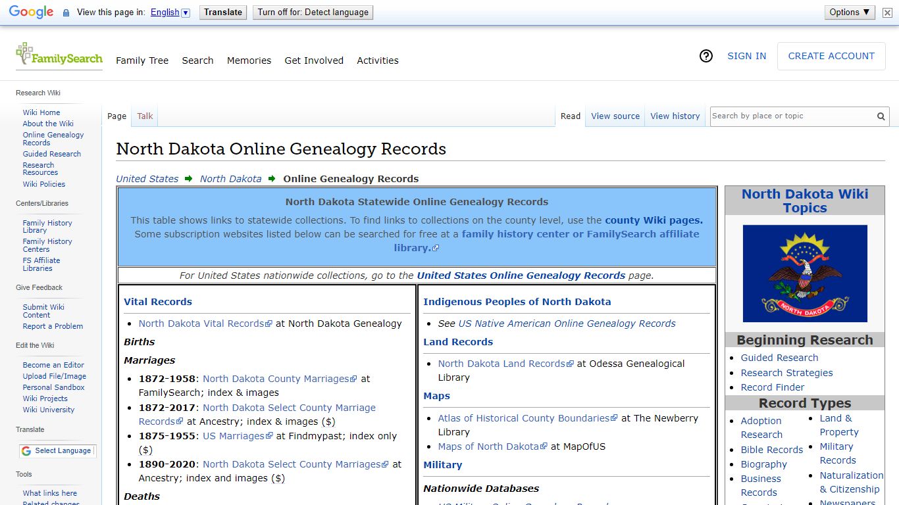The image size is (899, 505).
Task: Focus the Search by place or topic field
Action: pos(792,116)
